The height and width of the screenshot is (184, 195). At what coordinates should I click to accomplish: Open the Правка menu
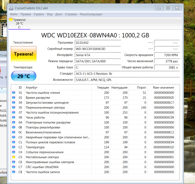[x=25, y=14]
